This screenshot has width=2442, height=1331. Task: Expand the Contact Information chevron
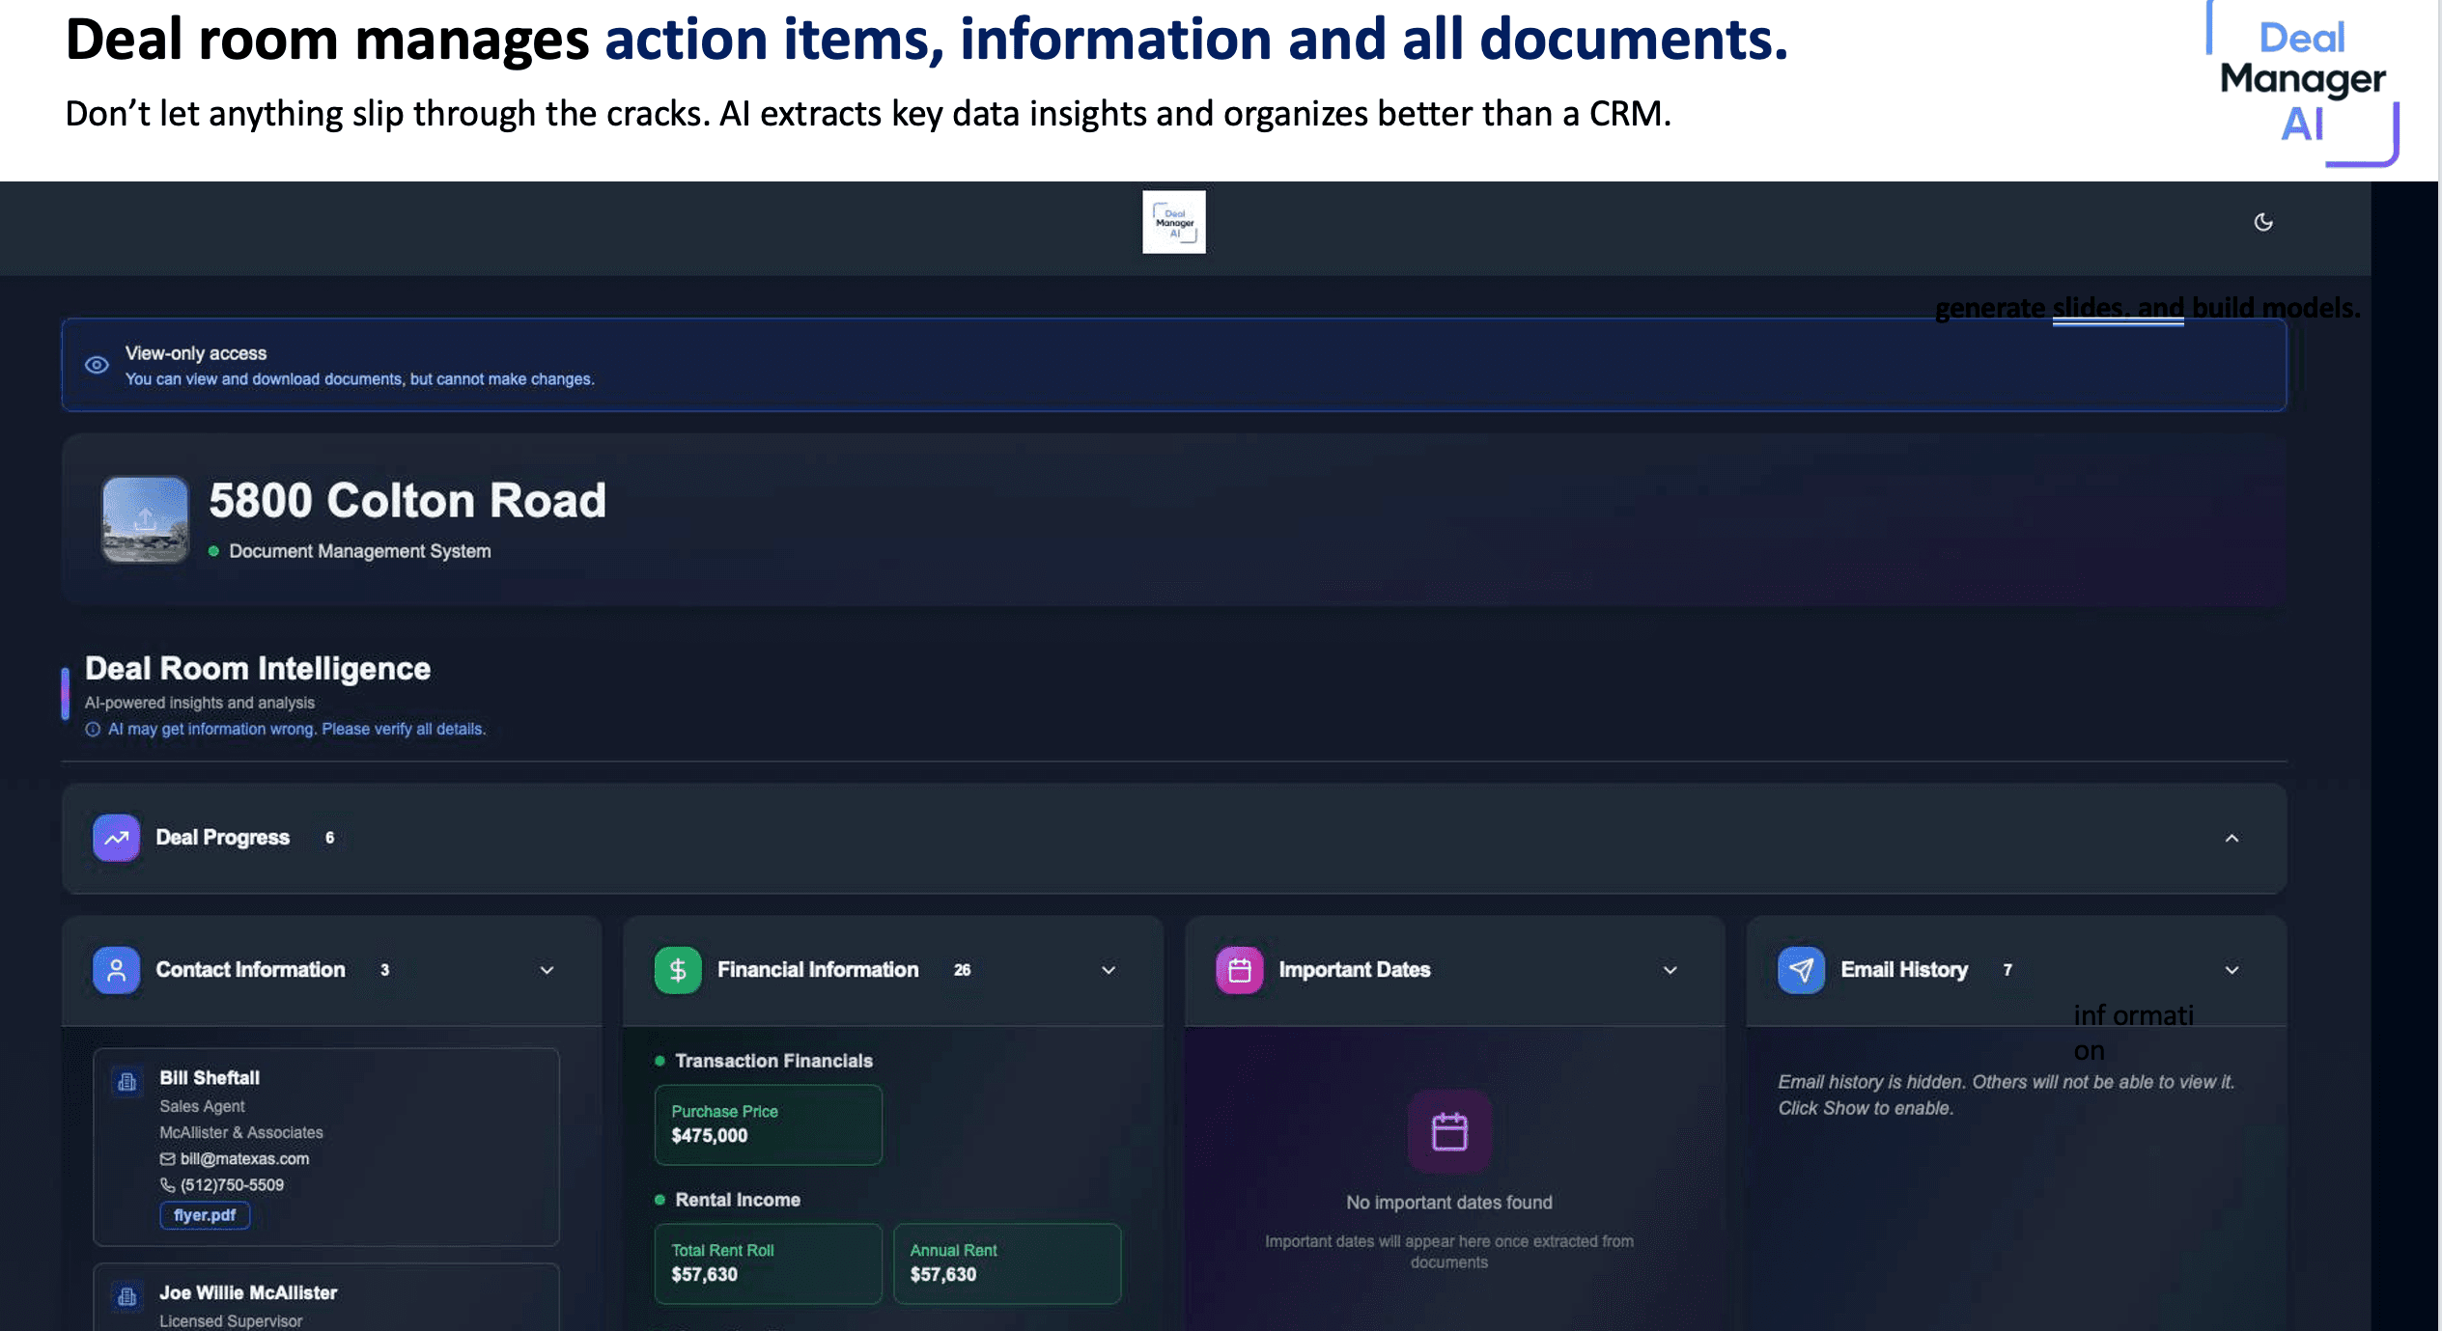click(x=547, y=970)
